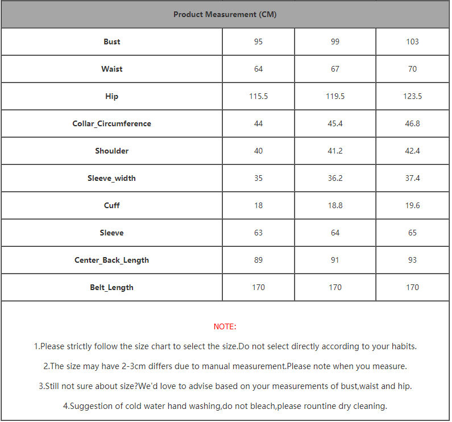Select the Cuff value 18.8 cell

[x=335, y=205]
